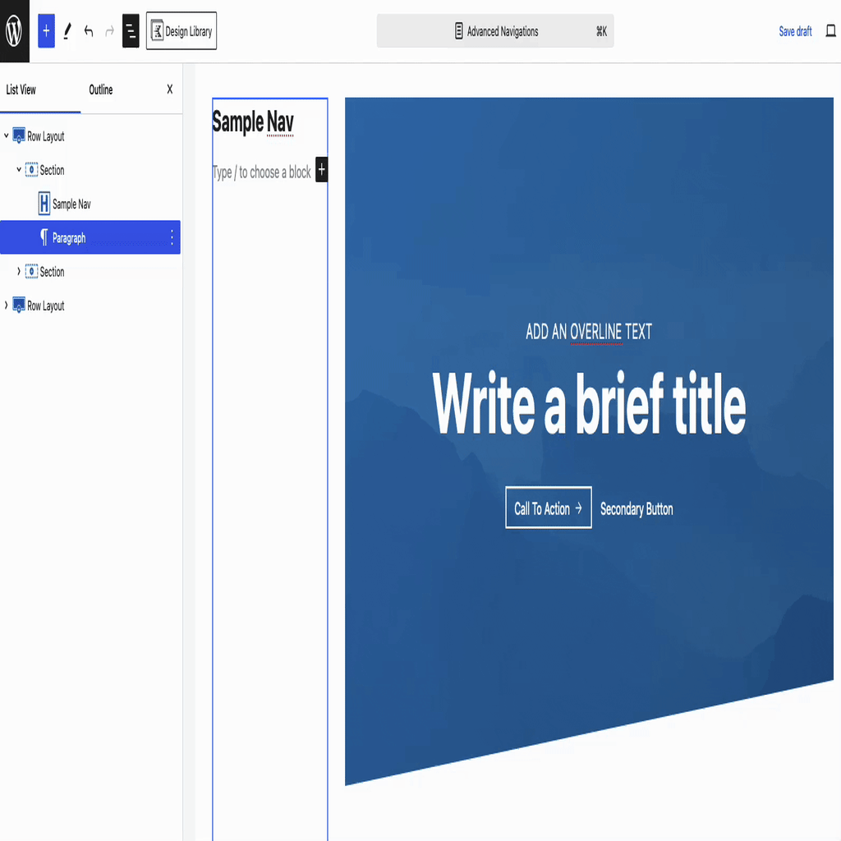Toggle the Document Overview list icon
Screen dimensions: 841x841
pyautogui.click(x=131, y=31)
